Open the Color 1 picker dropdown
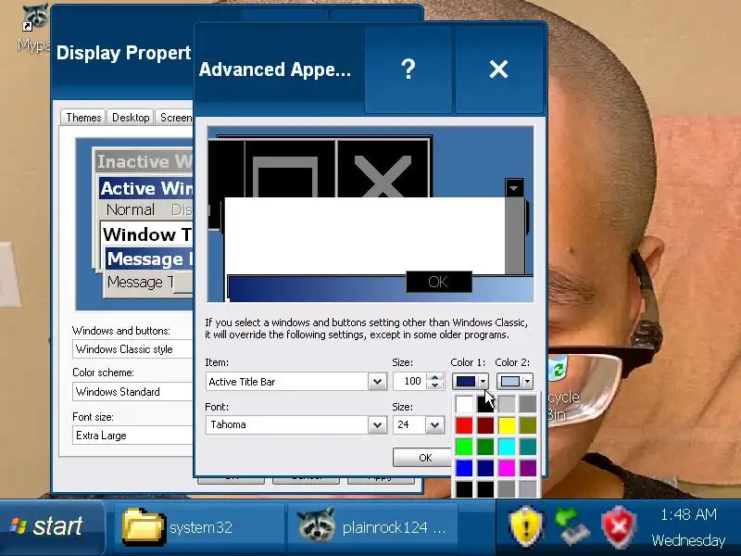 coord(471,381)
